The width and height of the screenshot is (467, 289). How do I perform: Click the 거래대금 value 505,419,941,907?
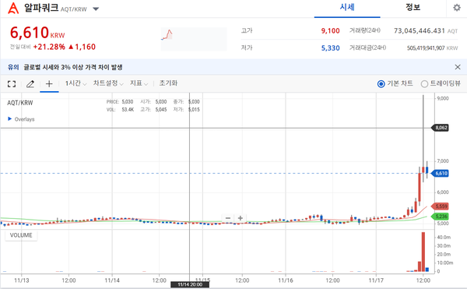tap(426, 48)
